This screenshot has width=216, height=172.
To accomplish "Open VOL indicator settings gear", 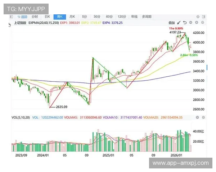I will click(x=203, y=117).
